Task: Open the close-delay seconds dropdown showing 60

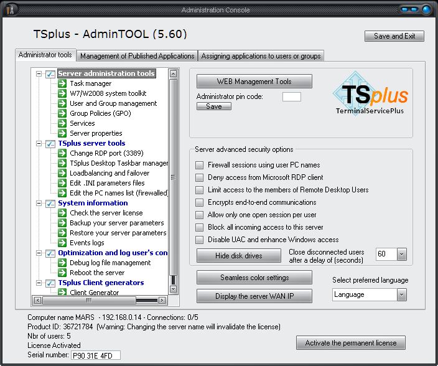Action: tap(402, 254)
